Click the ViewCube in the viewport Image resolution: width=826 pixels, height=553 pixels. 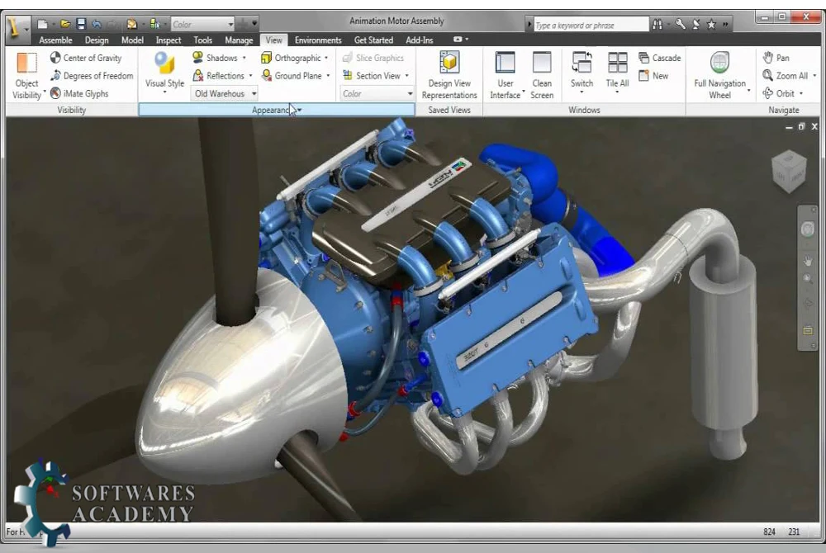[789, 171]
